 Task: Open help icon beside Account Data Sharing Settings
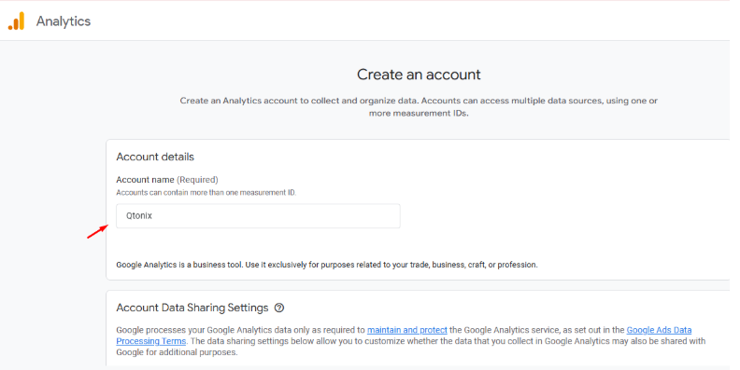point(279,308)
